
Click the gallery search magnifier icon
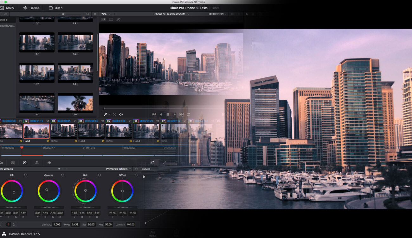[x=88, y=14]
